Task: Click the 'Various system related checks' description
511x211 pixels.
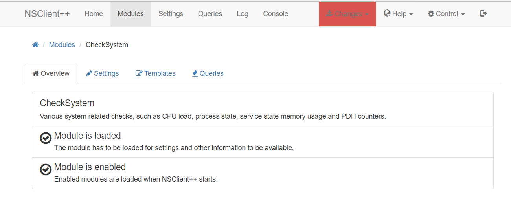Action: pos(213,116)
